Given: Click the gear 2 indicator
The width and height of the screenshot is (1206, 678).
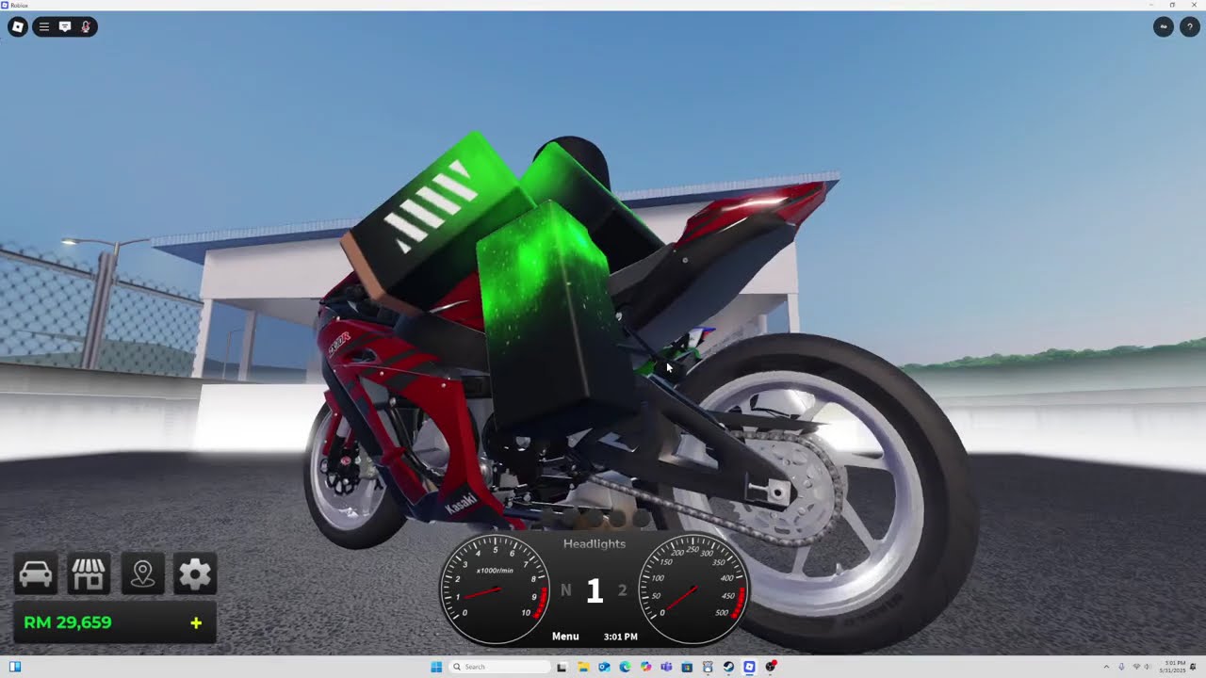Looking at the screenshot, I should [x=622, y=590].
